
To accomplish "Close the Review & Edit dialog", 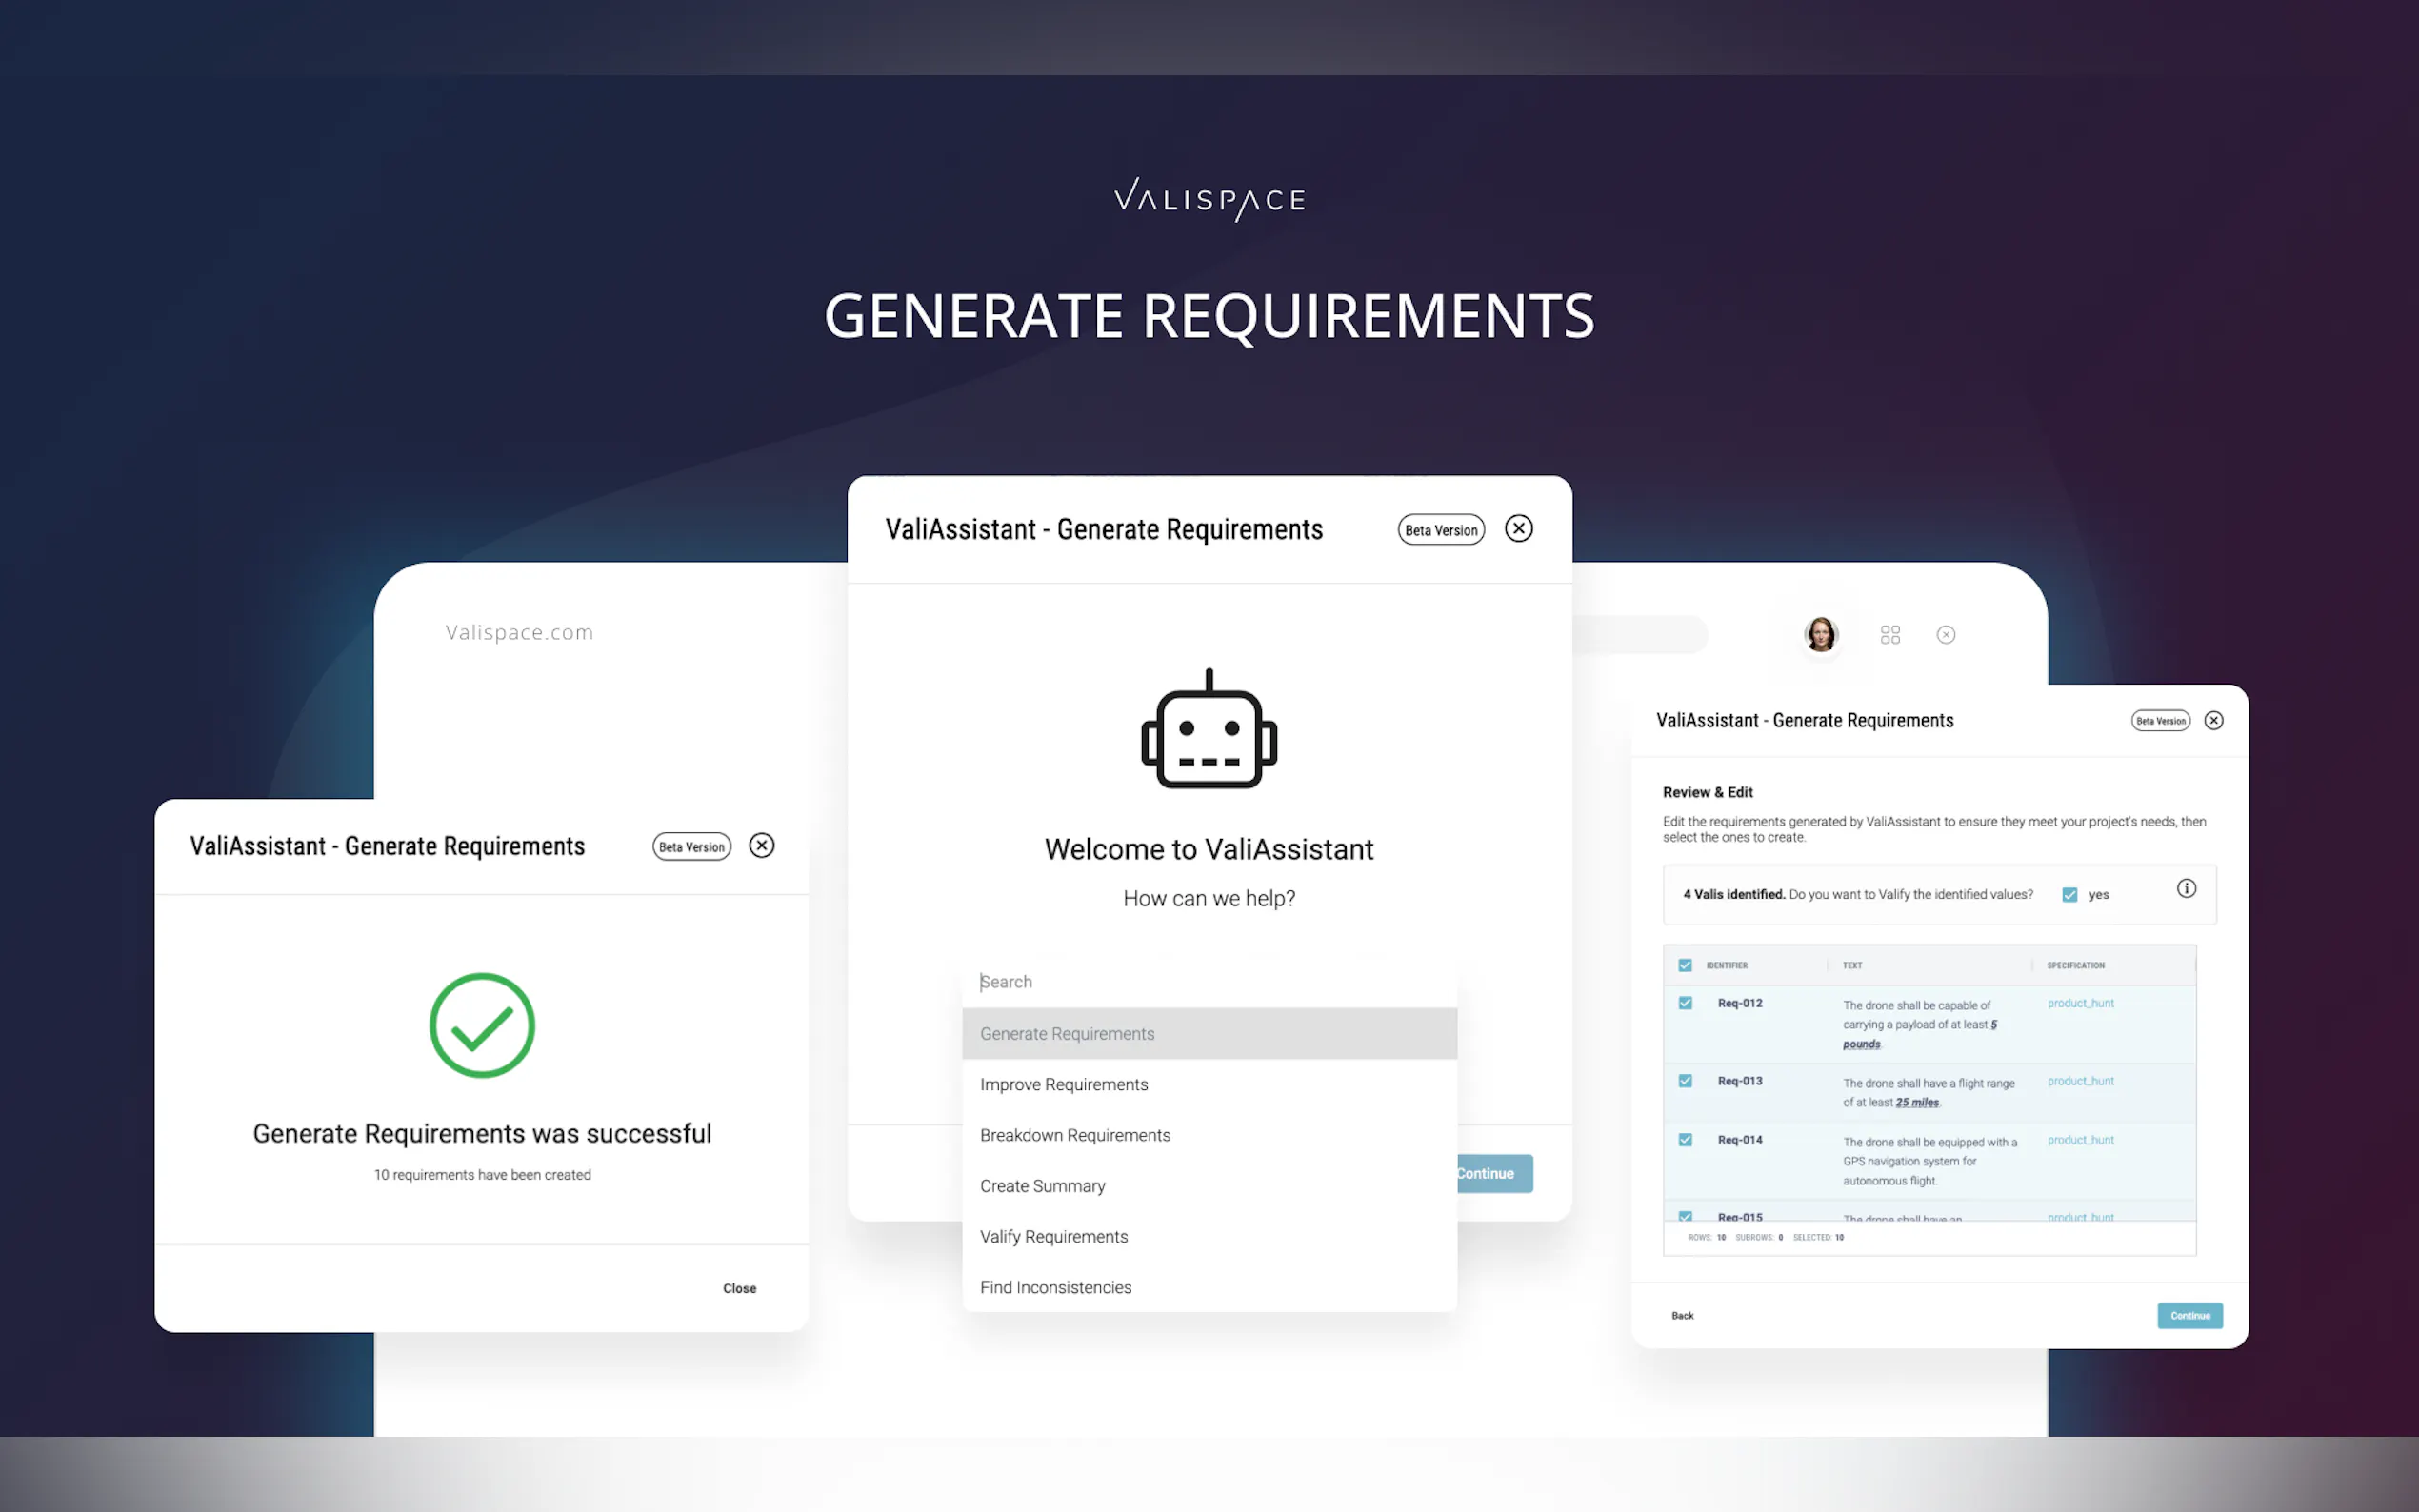I will (x=2213, y=721).
